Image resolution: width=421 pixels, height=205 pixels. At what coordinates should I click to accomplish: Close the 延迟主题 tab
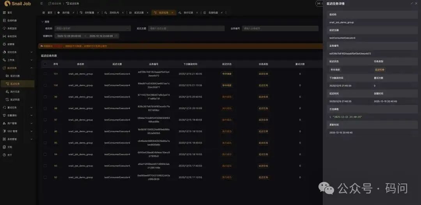pos(147,12)
